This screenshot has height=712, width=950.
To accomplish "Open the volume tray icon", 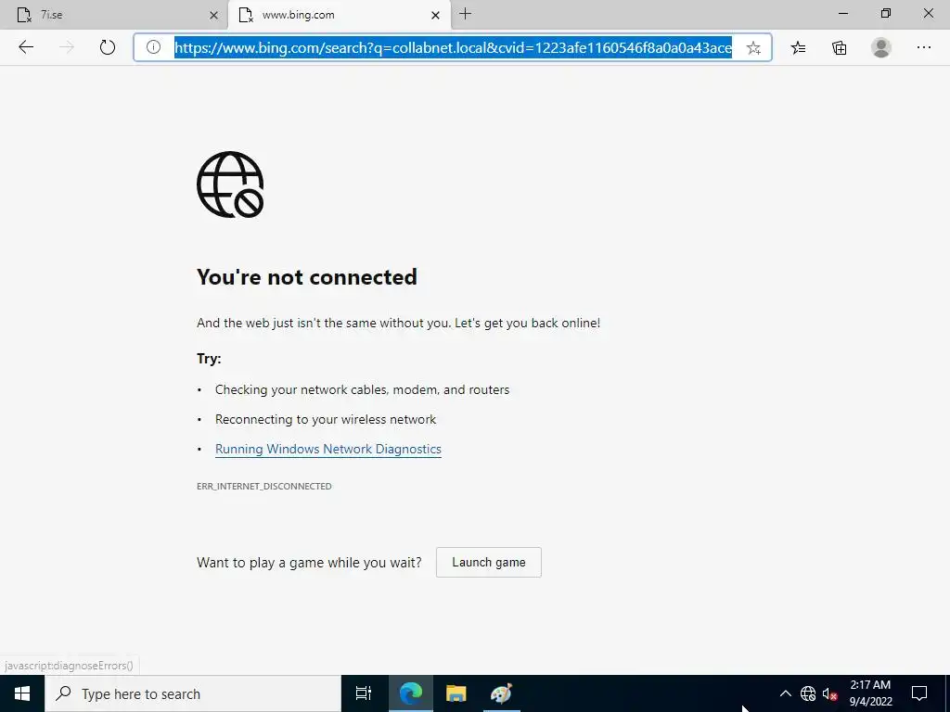I will pyautogui.click(x=829, y=693).
